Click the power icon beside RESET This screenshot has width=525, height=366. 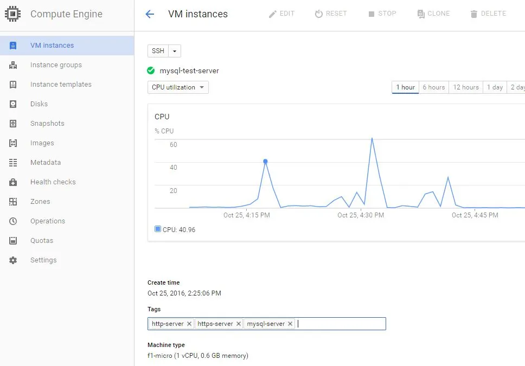point(319,14)
